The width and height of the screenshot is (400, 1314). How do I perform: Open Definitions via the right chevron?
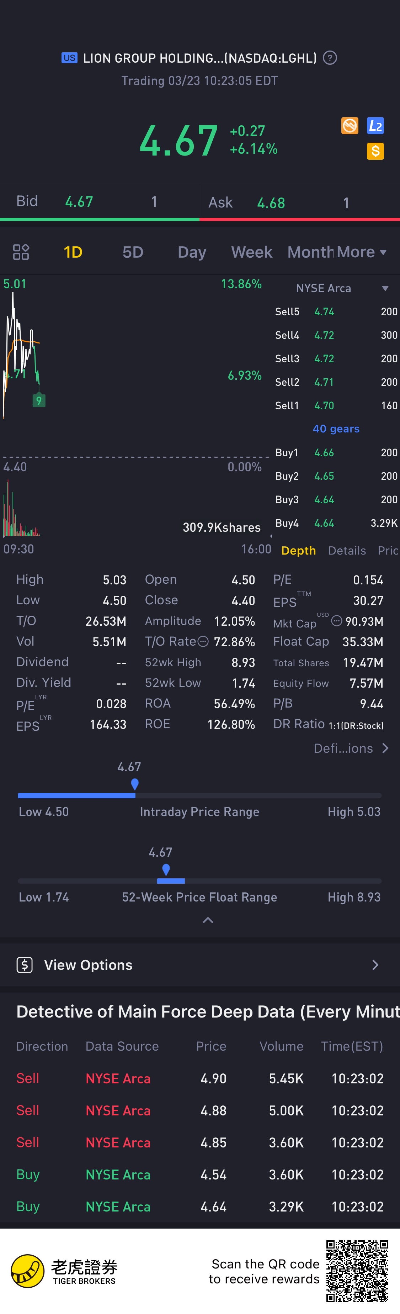[385, 748]
